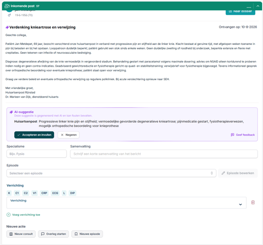Start a Nieuw consult action
This screenshot has width=263, height=245.
21,234
